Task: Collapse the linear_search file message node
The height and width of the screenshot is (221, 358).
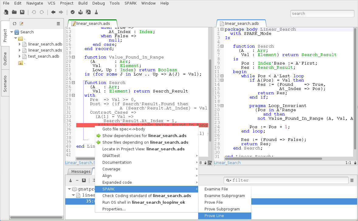Action: tap(73, 195)
